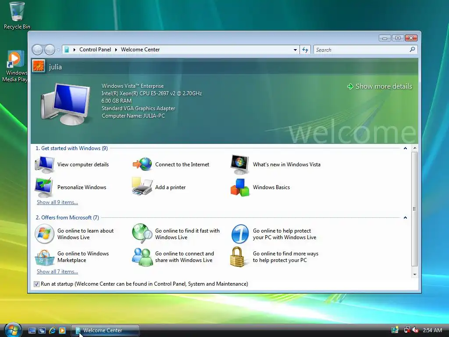Click the Connect to the Internet globe icon
449x337 pixels.
tap(142, 164)
